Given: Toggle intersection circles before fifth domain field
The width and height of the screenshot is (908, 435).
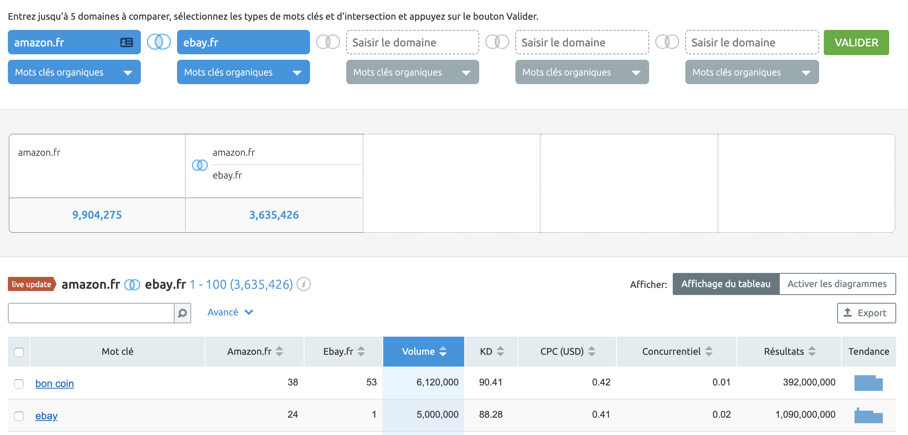Looking at the screenshot, I should (x=667, y=42).
